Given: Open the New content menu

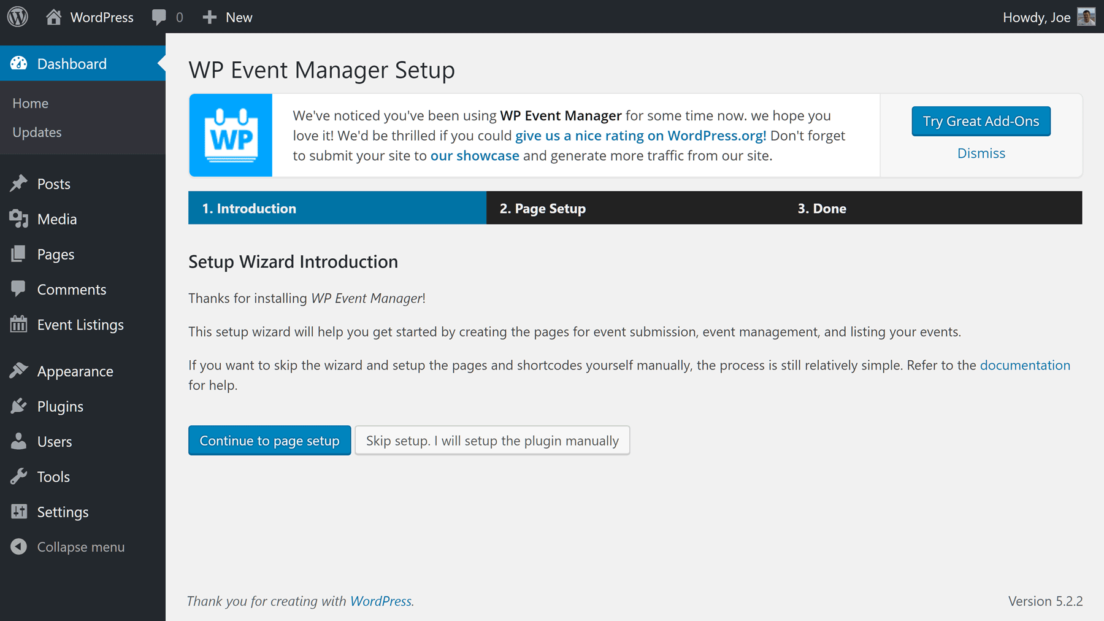Looking at the screenshot, I should tap(239, 17).
